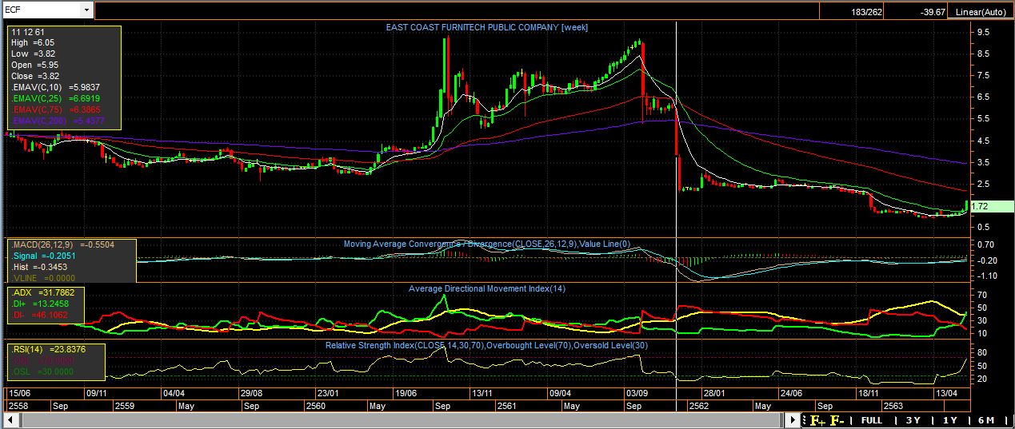This screenshot has height=429, width=1015.
Task: Select the FULL time range
Action: [871, 420]
